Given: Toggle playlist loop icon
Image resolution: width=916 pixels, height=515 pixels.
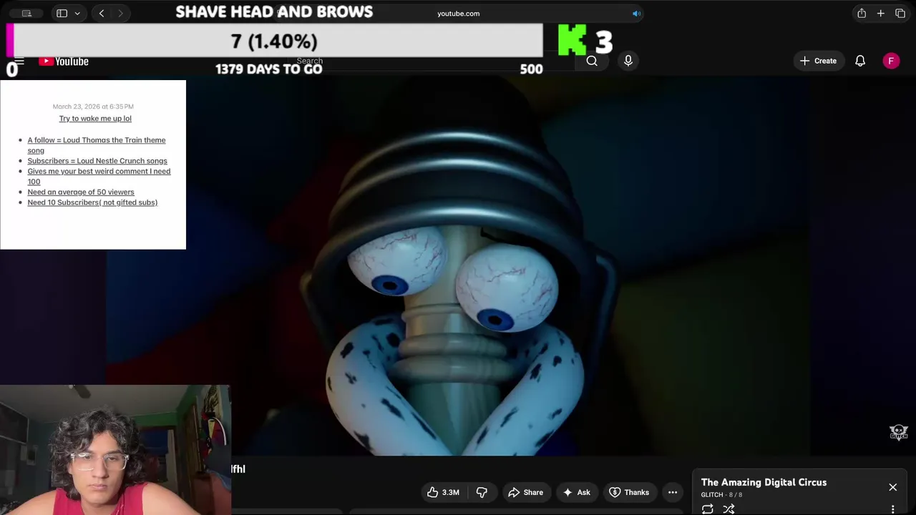Looking at the screenshot, I should pyautogui.click(x=708, y=509).
